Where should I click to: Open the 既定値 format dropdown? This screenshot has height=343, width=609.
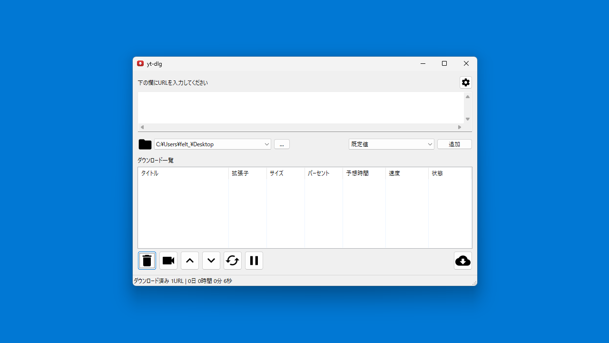pos(392,144)
